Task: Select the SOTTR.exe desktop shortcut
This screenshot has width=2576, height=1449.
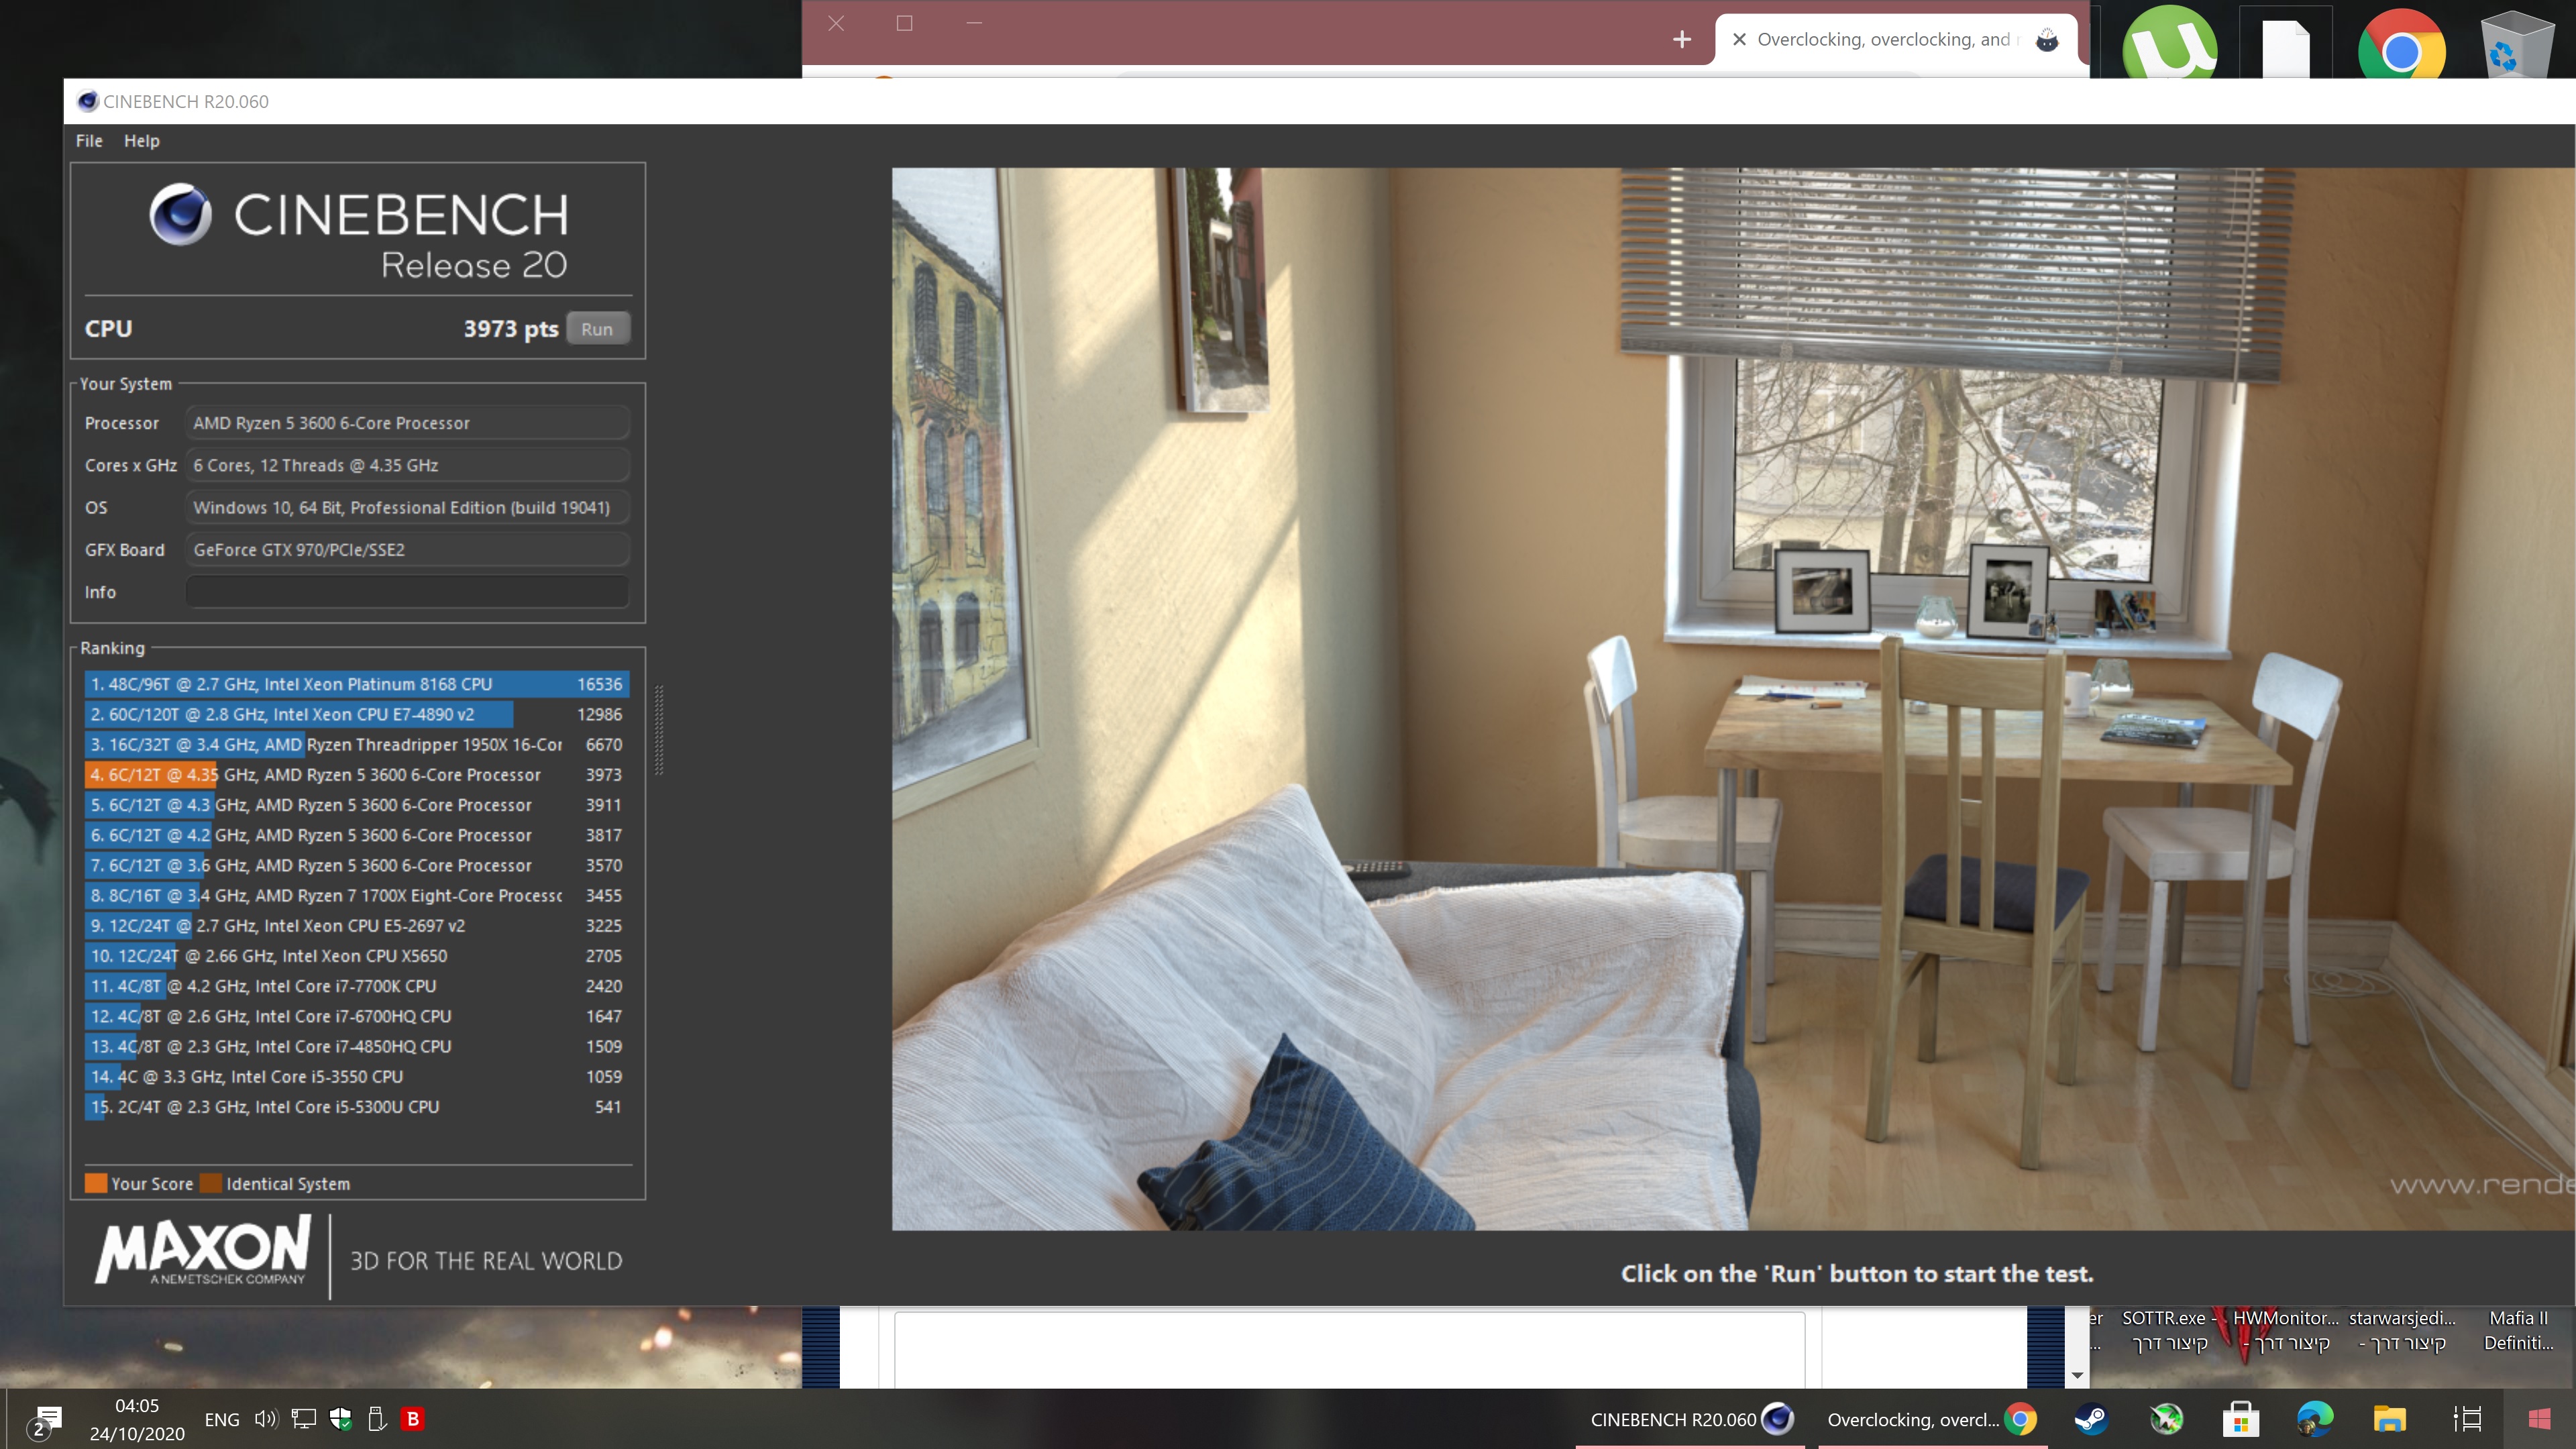Action: tap(2168, 1330)
